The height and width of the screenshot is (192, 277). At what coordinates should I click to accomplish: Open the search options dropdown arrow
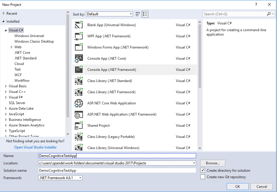(x=273, y=14)
